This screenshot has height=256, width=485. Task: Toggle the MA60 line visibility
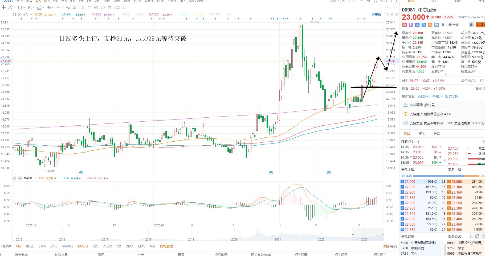tap(139, 15)
